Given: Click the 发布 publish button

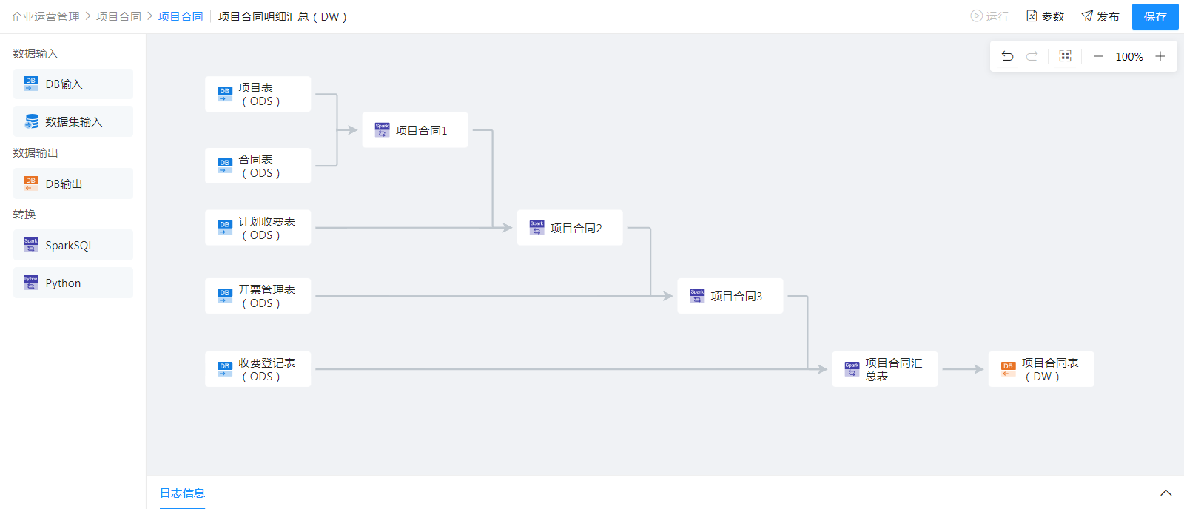Looking at the screenshot, I should click(x=1100, y=16).
